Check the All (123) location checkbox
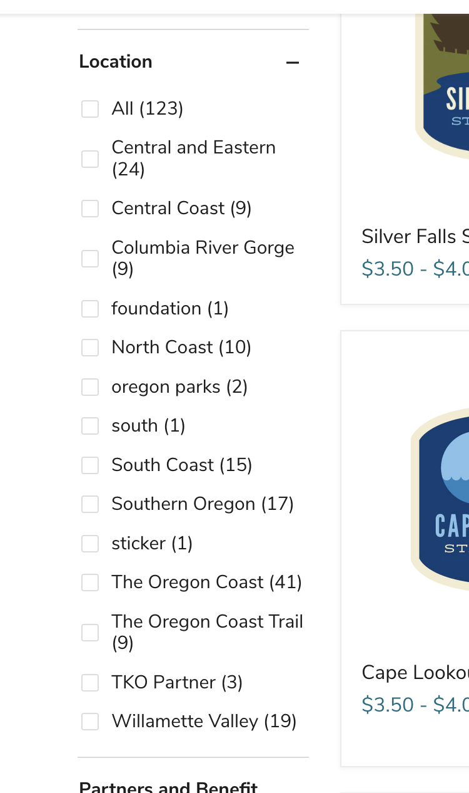469x793 pixels. pyautogui.click(x=90, y=109)
